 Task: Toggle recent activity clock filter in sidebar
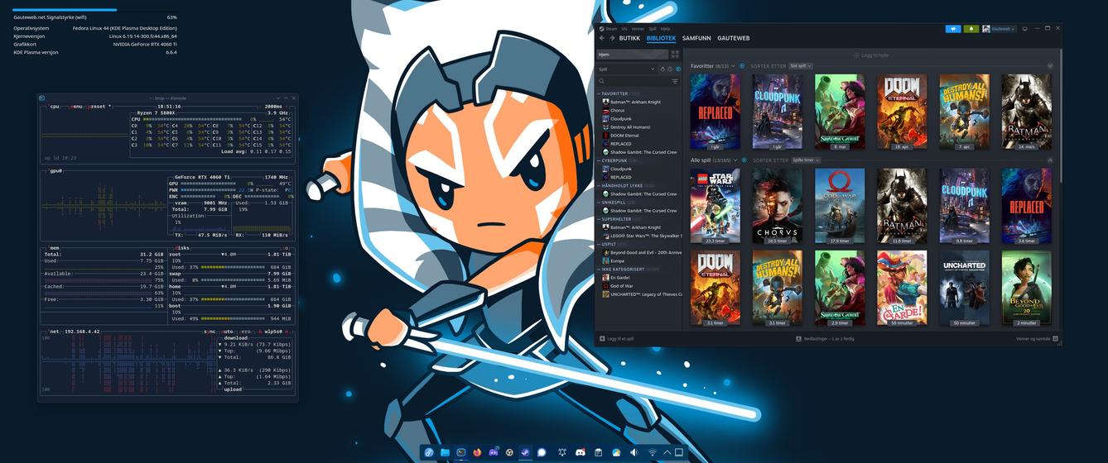pos(670,69)
